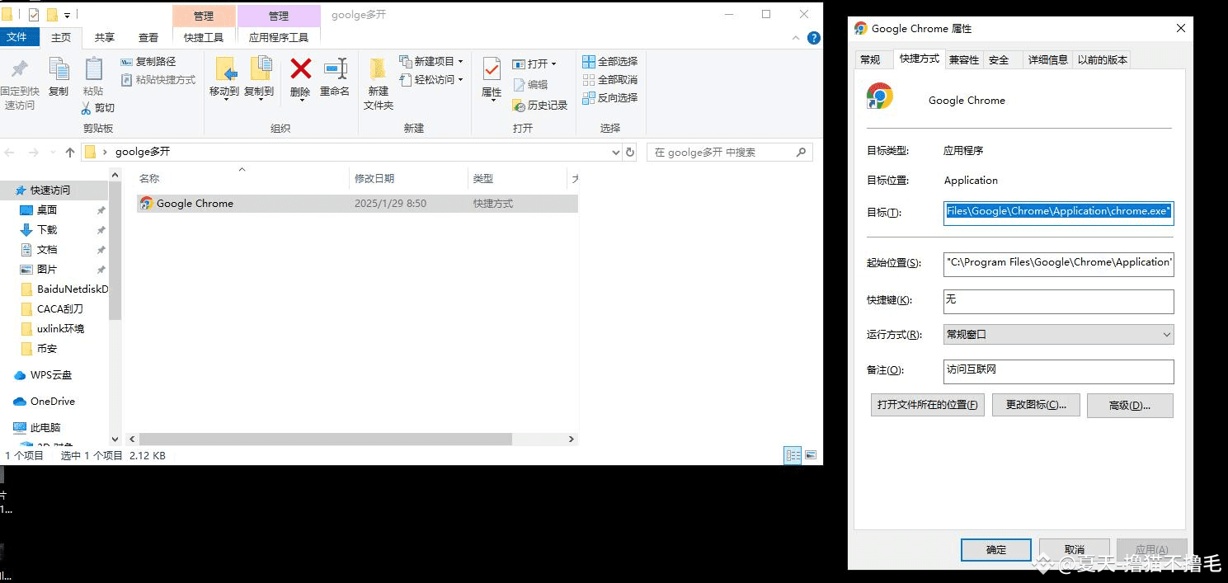Screen dimensions: 1228x583
Task: Create a New folder (新建文件夹)
Action: tap(379, 82)
